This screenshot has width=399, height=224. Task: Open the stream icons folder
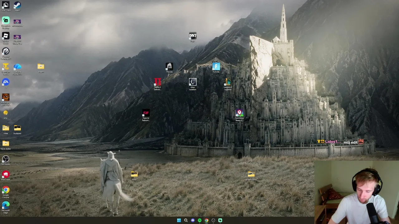tap(251, 176)
